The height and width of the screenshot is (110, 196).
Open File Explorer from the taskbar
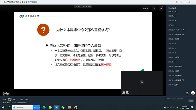(69, 107)
